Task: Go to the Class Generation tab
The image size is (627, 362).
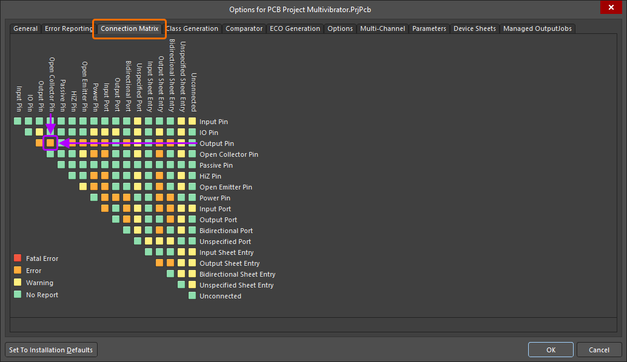Action: (x=192, y=28)
